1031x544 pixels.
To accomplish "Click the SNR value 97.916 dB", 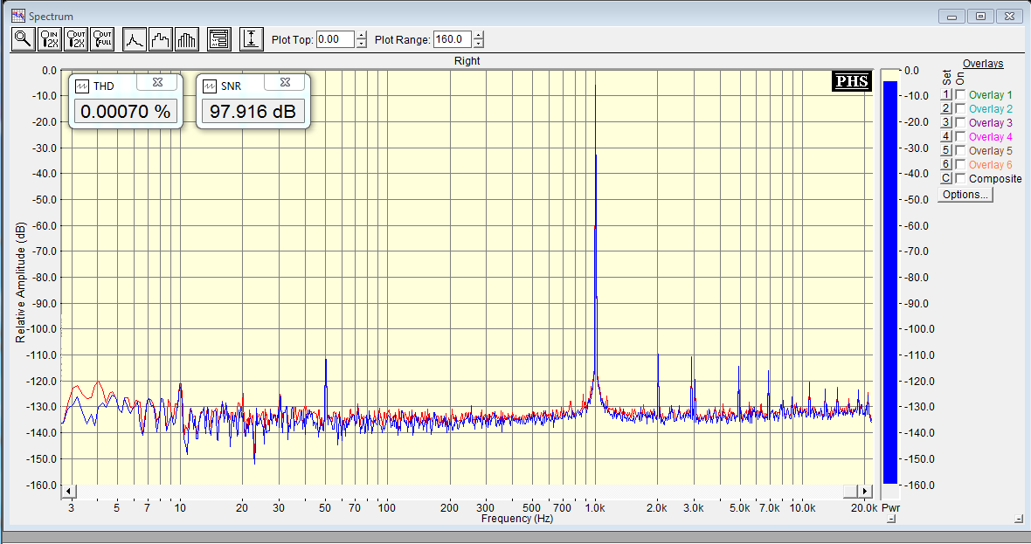I will (x=253, y=112).
